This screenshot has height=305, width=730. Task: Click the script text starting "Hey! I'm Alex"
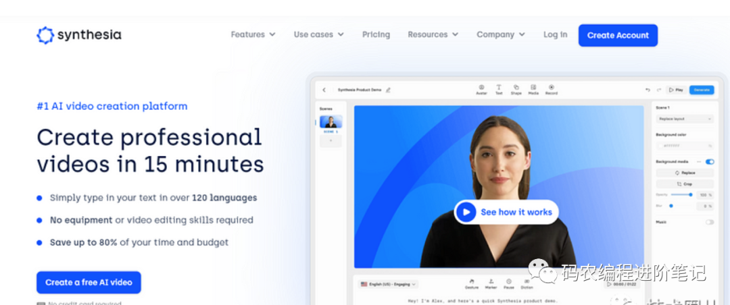pos(483,301)
